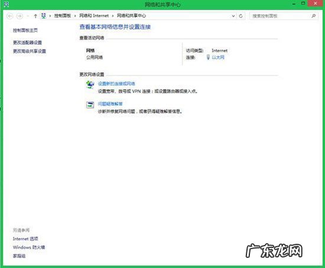The width and height of the screenshot is (325, 268).
Task: Expand the chevron after 网络和 Internet breadcrumb
Action: (113, 16)
